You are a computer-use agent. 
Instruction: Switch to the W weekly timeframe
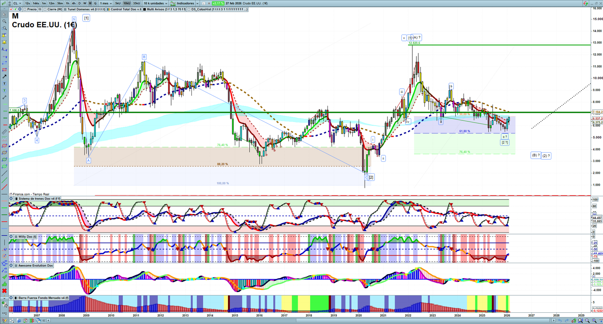pos(85,3)
